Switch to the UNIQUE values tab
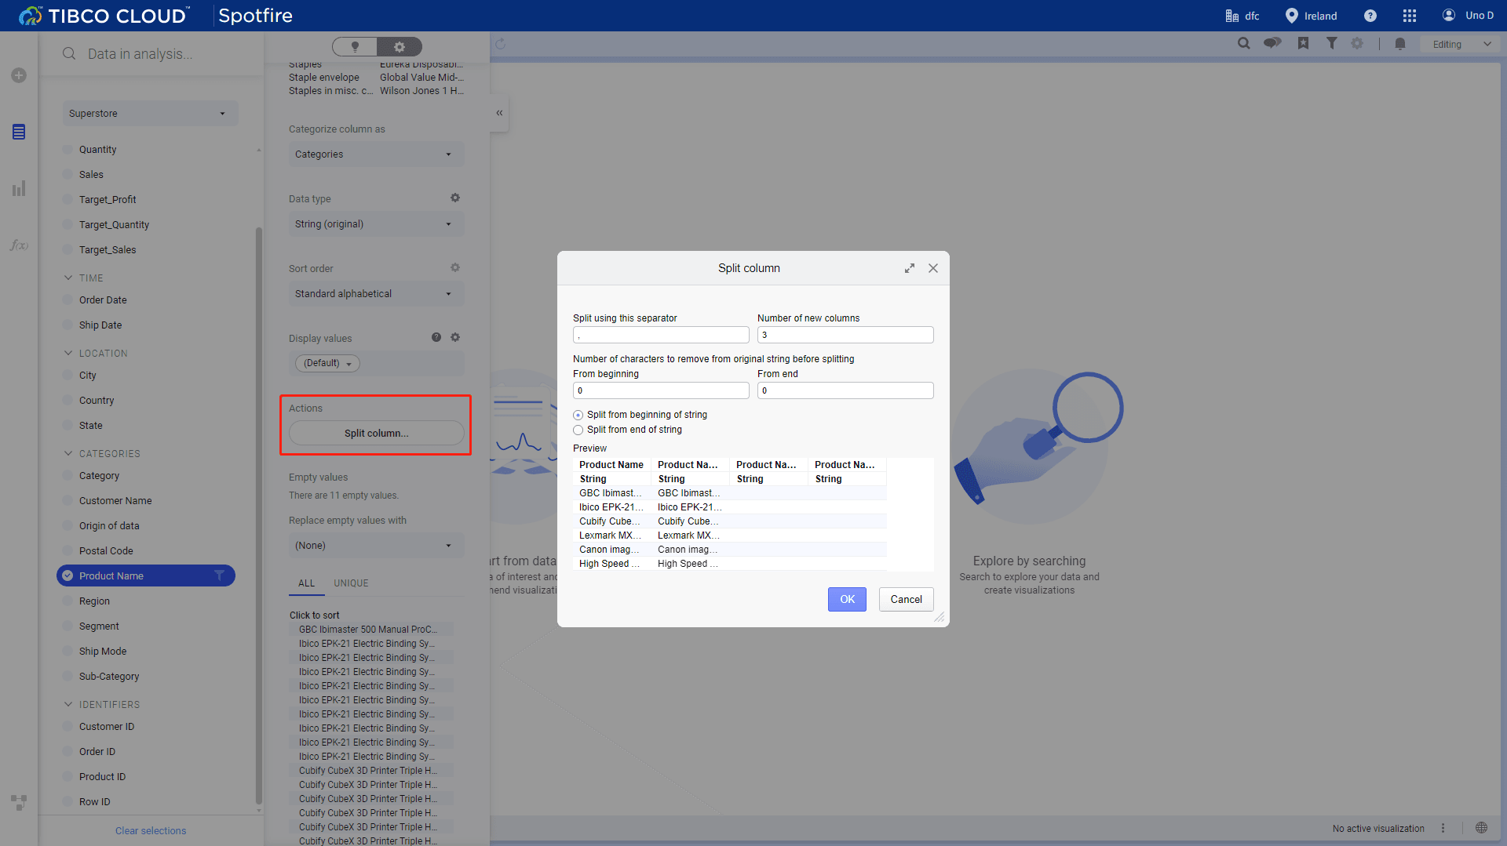1507x846 pixels. (x=351, y=583)
